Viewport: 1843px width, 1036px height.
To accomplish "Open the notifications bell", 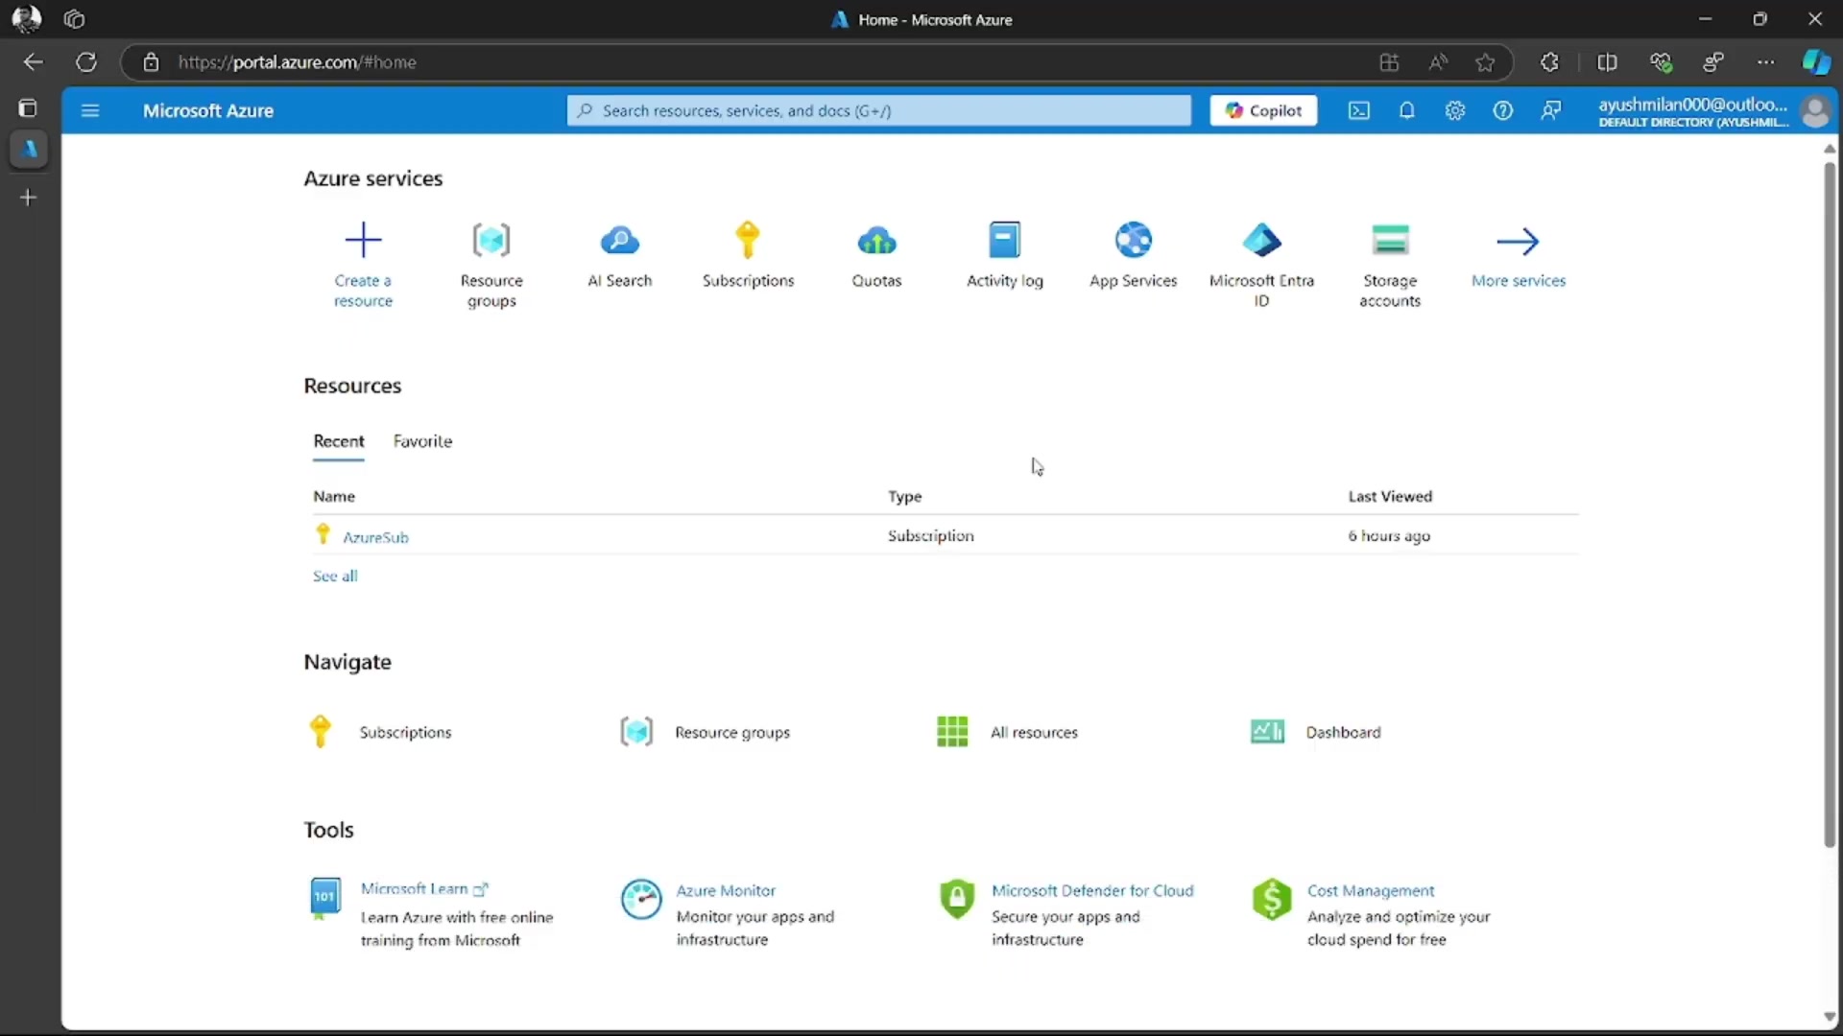I will tap(1407, 110).
